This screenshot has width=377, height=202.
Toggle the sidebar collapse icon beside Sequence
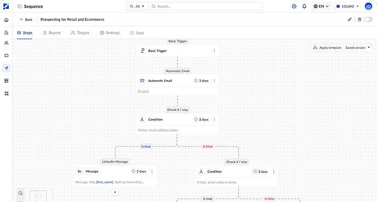(19, 6)
